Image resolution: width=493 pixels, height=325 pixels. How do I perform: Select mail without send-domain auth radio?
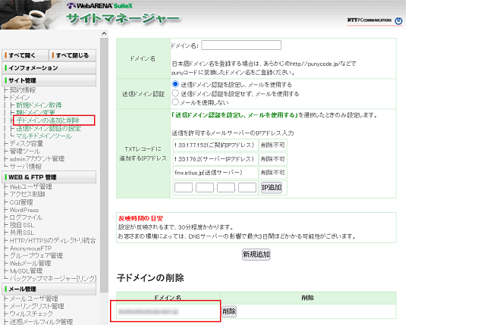pyautogui.click(x=175, y=93)
